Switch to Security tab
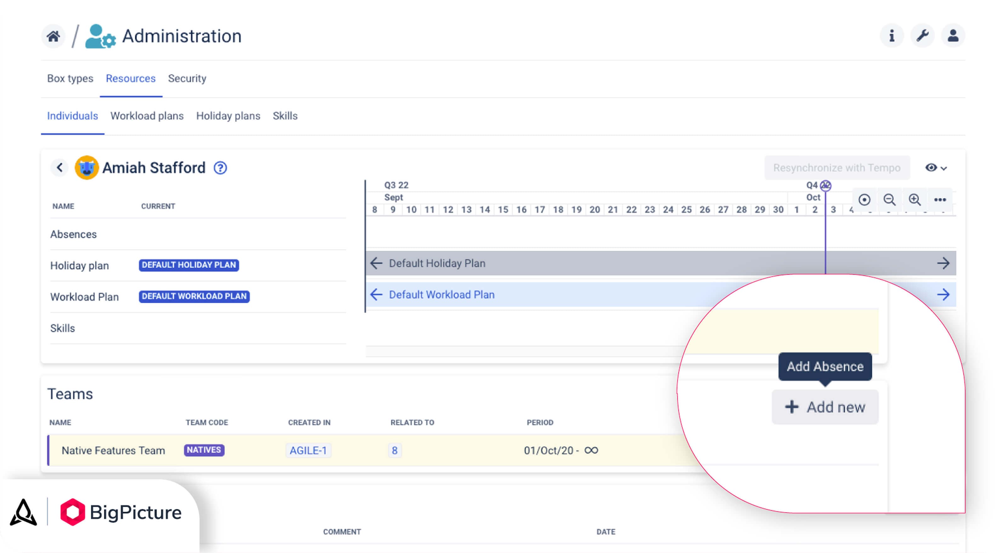The height and width of the screenshot is (553, 1008). (187, 79)
